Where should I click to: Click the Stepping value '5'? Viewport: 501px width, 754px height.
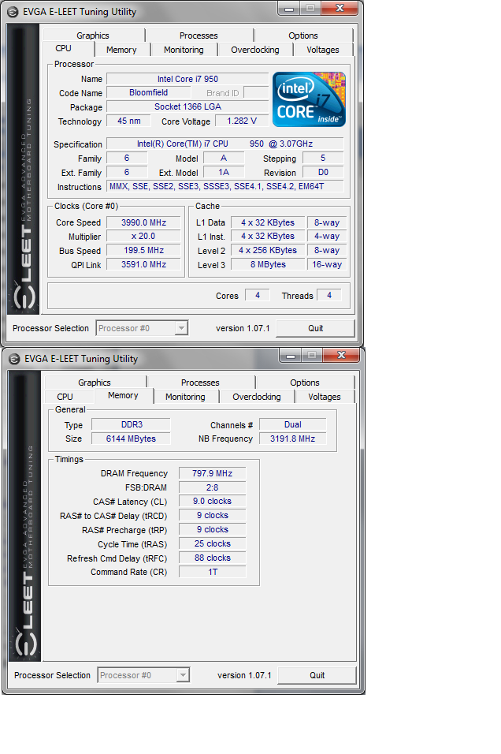(x=323, y=159)
